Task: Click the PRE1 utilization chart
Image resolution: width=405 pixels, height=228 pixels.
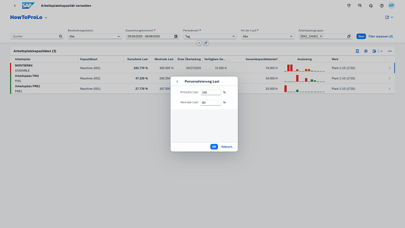Action: point(304,88)
